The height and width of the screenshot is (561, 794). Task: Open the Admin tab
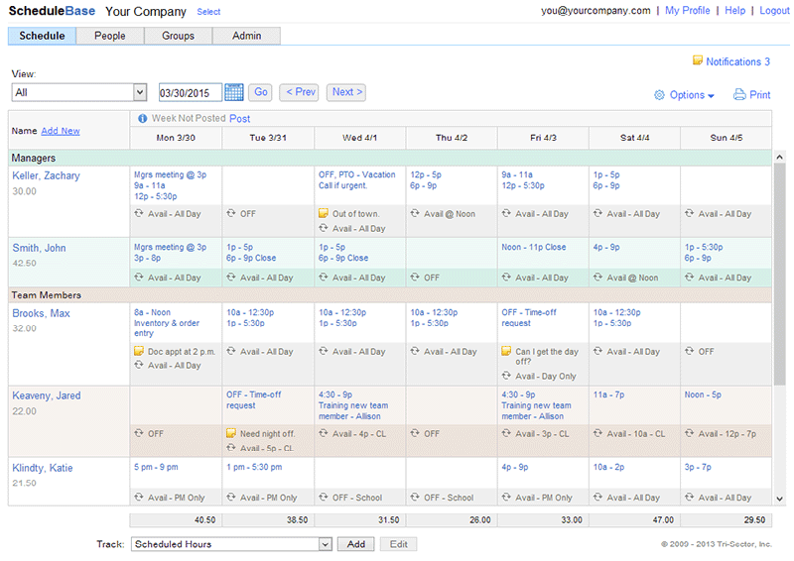pos(247,36)
